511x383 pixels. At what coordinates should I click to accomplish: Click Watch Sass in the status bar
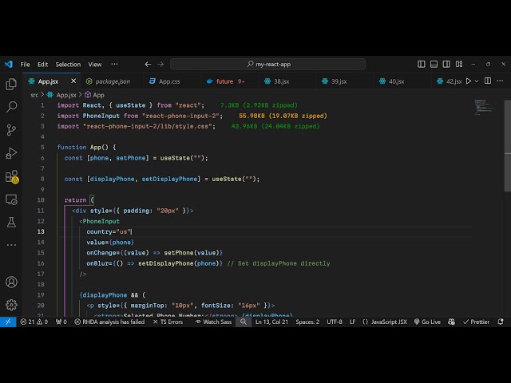tap(213, 322)
